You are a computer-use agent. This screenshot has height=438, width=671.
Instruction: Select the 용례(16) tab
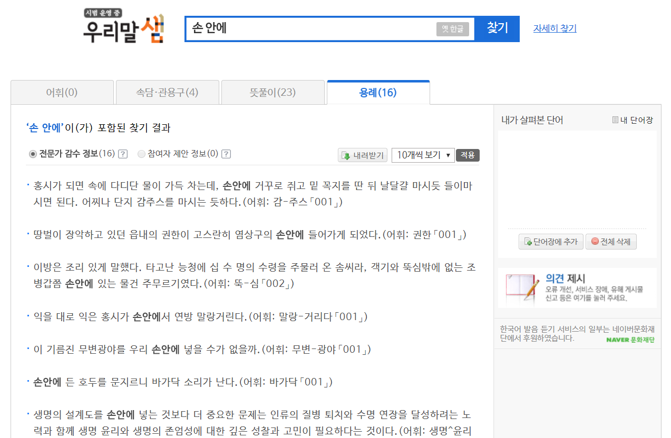pyautogui.click(x=378, y=92)
